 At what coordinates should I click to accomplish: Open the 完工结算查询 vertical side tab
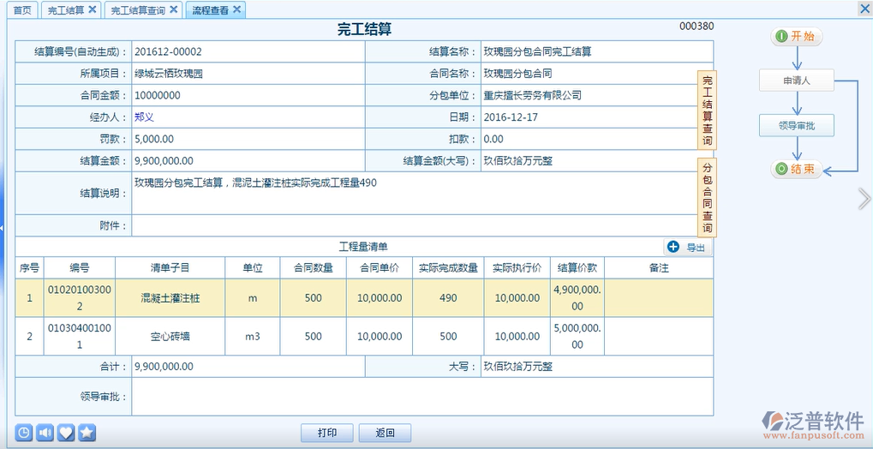click(707, 111)
